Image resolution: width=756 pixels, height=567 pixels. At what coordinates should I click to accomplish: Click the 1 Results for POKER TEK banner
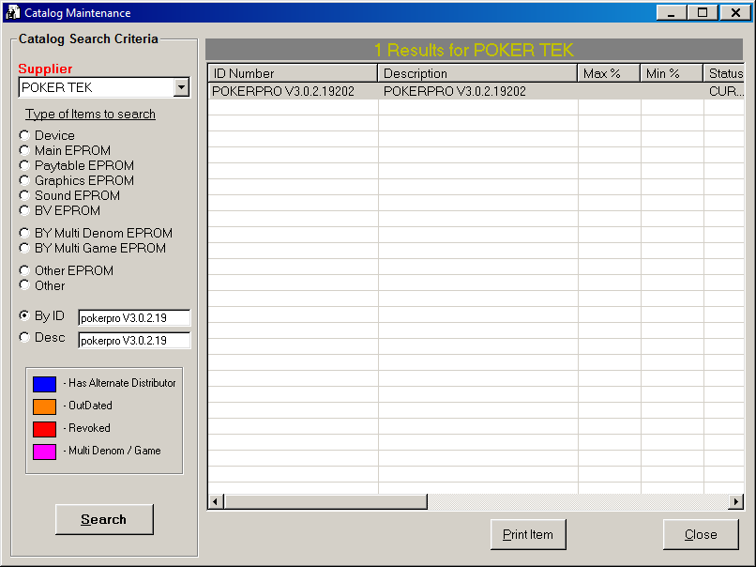click(x=474, y=50)
